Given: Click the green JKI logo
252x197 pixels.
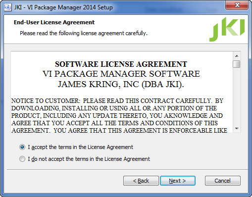Looking at the screenshot, I should click(227, 29).
